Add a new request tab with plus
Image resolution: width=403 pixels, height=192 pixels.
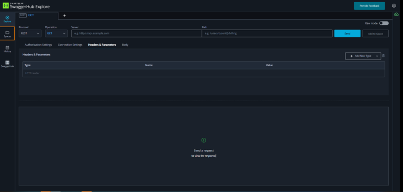click(x=65, y=15)
